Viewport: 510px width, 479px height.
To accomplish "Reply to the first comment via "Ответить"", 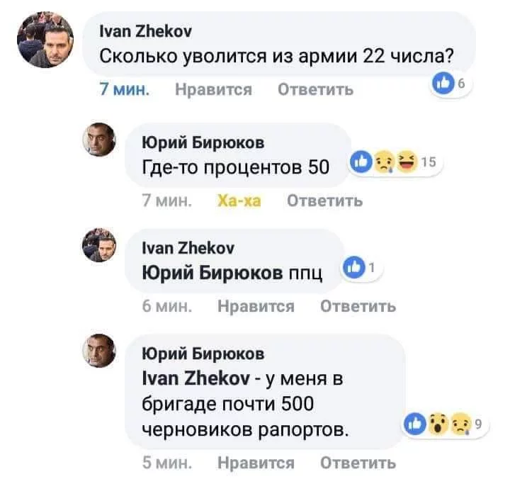I will point(315,90).
